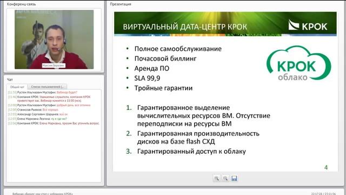
Task: Click bullet 'Почасовой биллинг'
Action: pyautogui.click(x=165, y=58)
